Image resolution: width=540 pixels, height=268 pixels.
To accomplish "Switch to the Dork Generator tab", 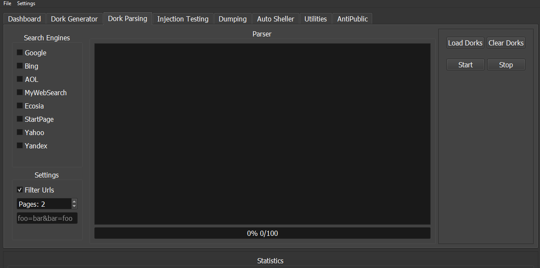I will (x=74, y=19).
